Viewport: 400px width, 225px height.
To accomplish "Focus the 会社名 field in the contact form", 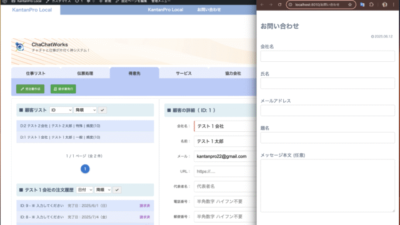I will coord(327,56).
